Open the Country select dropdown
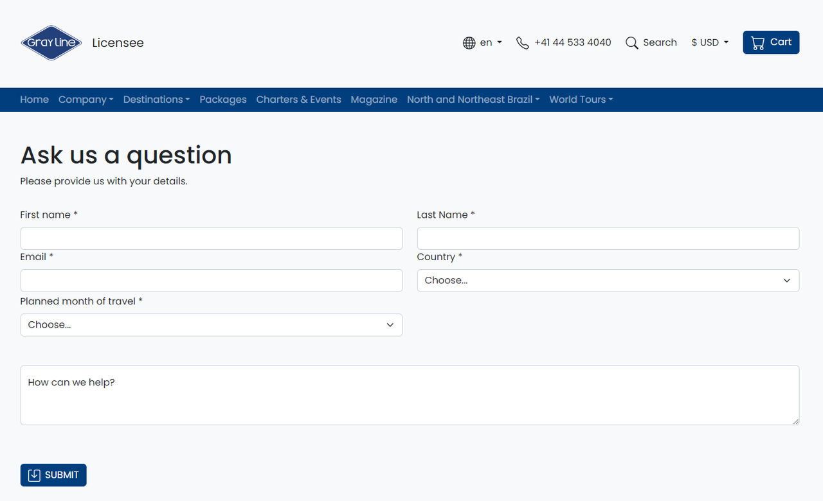 [608, 281]
